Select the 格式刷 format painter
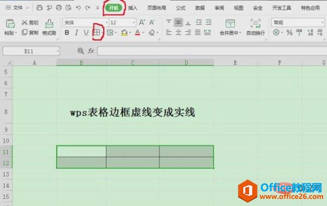Screen dimensions: 327x206 tap(49, 27)
